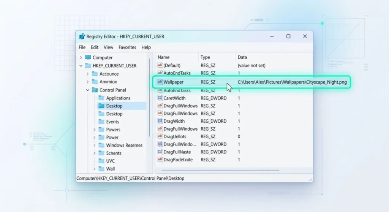Sort values by the Type column header
Screen dimensions: 389x212
coord(205,57)
